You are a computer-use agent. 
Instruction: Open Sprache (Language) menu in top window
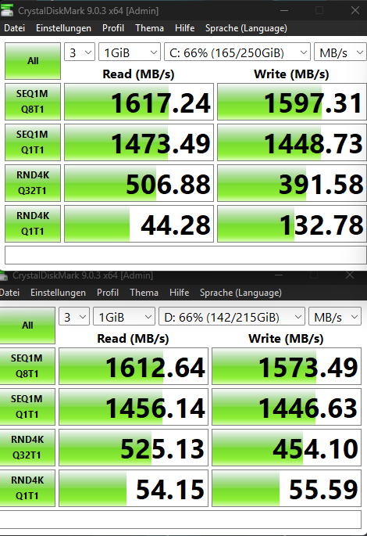(246, 28)
